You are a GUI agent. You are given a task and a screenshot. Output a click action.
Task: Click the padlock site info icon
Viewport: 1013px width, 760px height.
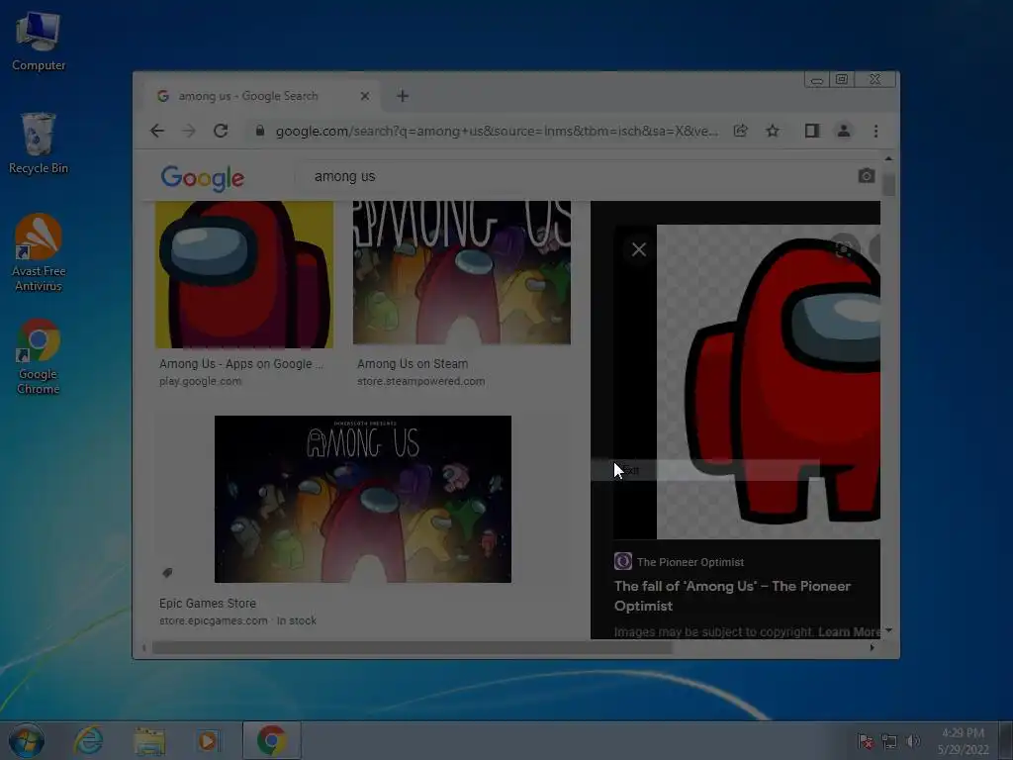pos(260,131)
